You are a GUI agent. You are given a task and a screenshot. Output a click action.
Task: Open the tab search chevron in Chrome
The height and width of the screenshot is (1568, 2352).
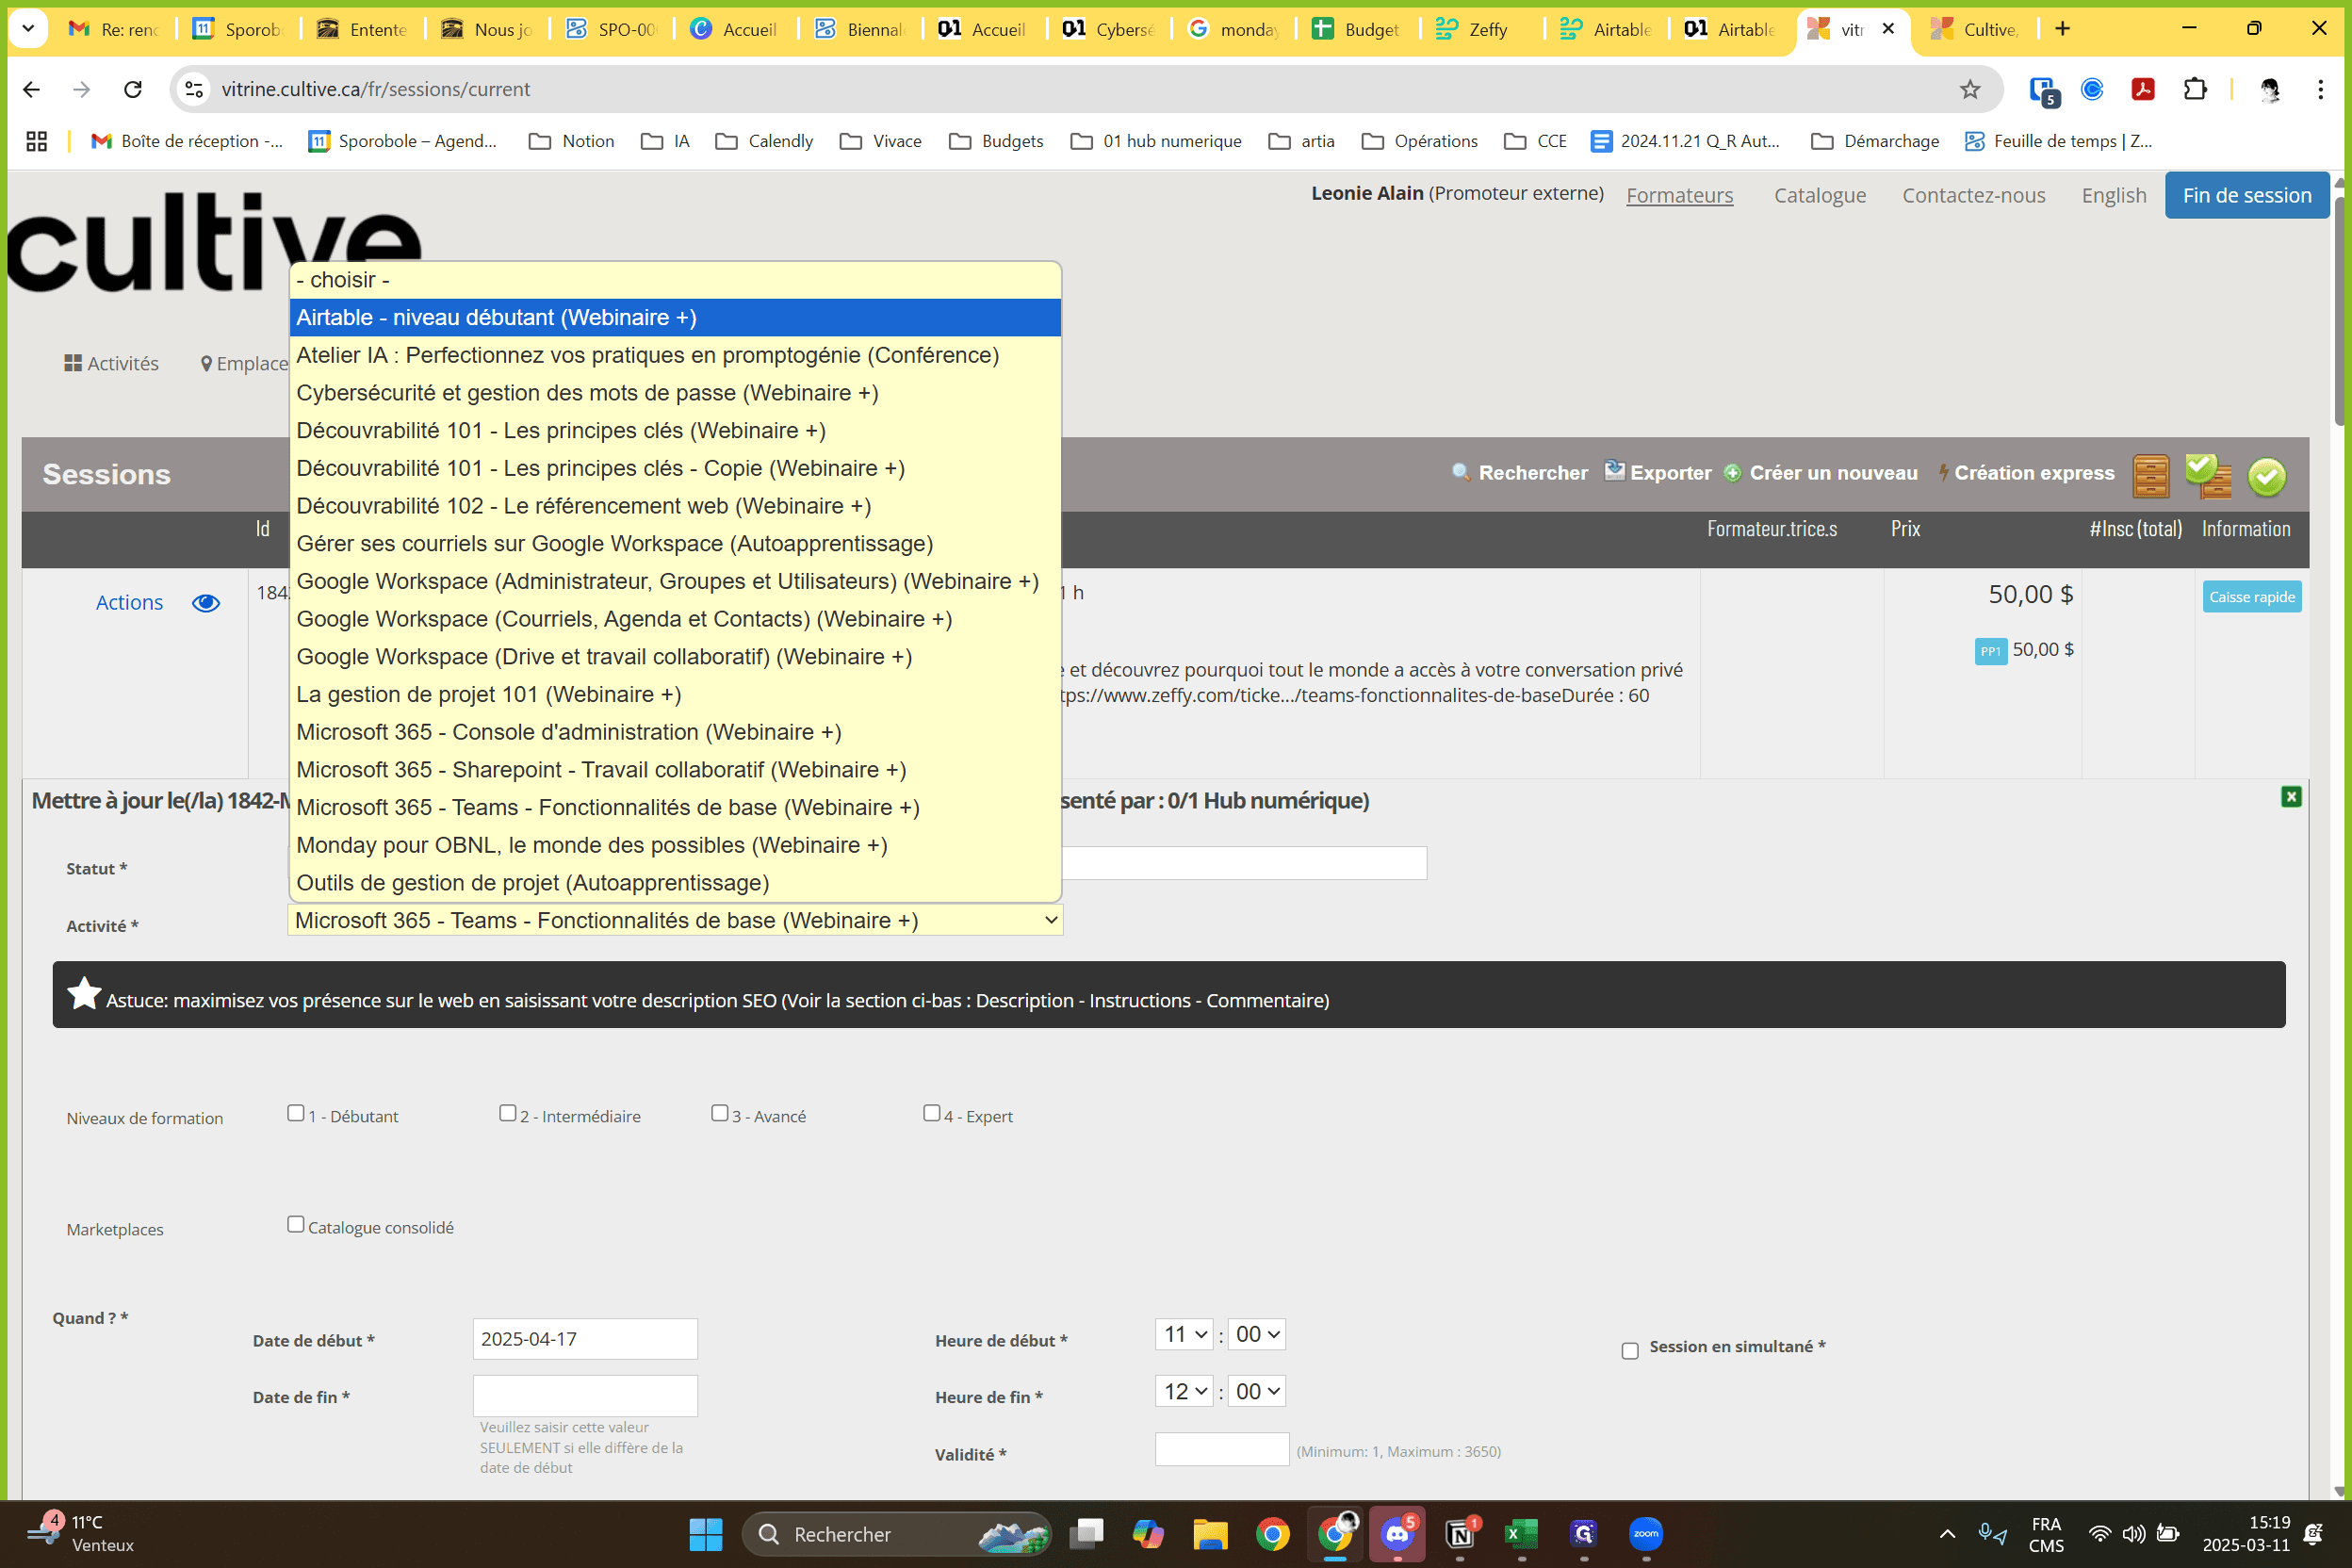click(x=28, y=29)
